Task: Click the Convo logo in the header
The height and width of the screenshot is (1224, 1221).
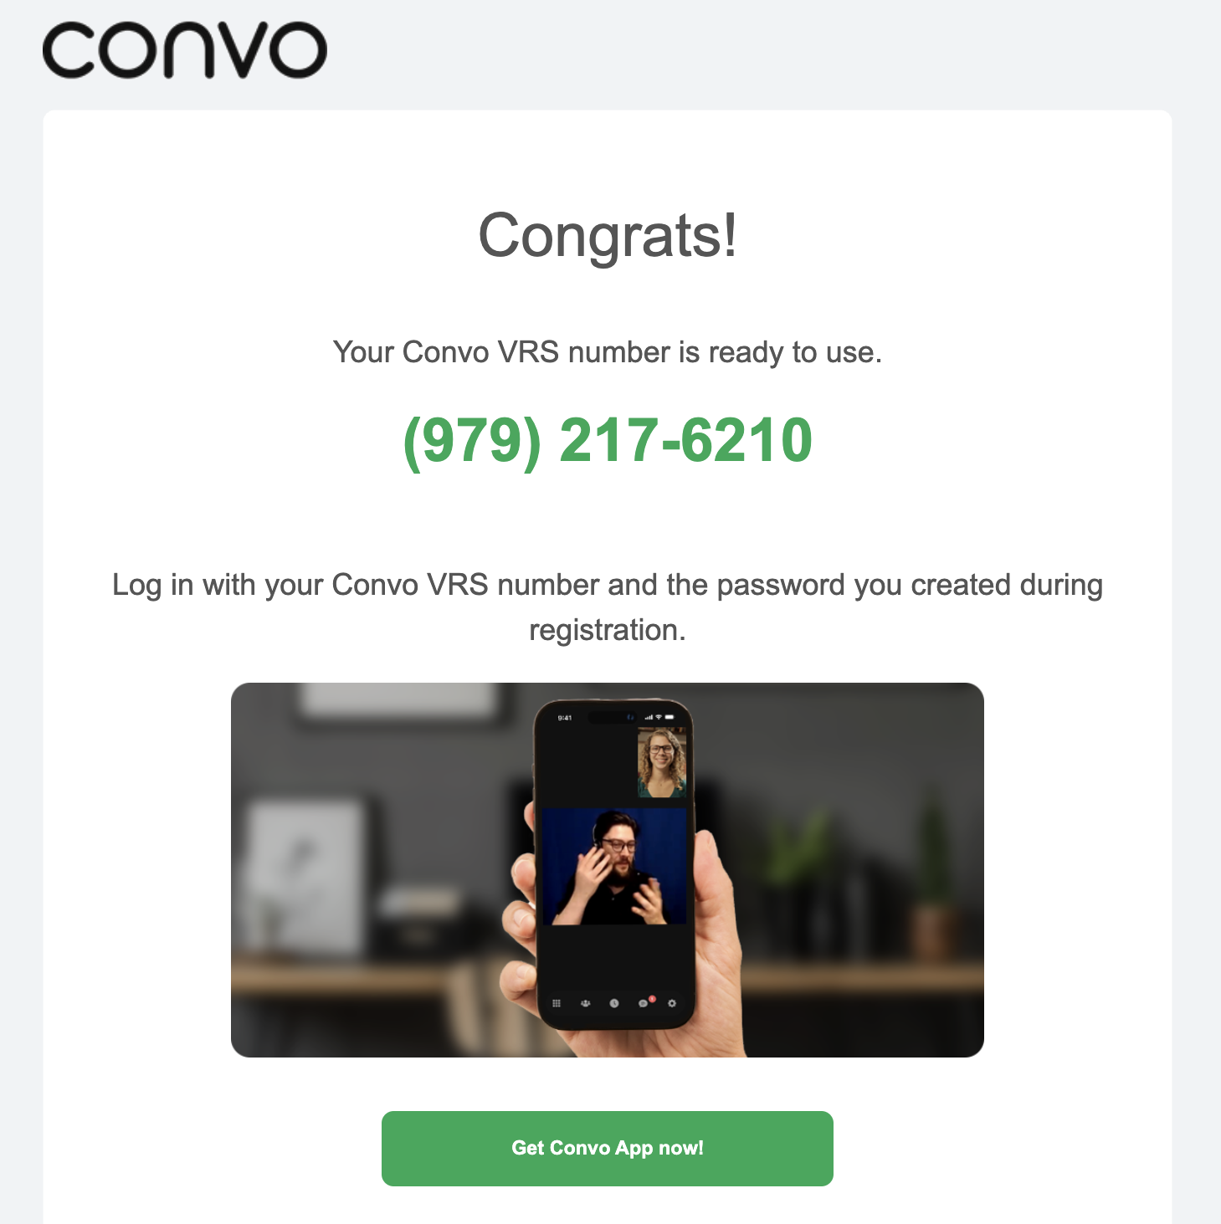Action: 184,50
